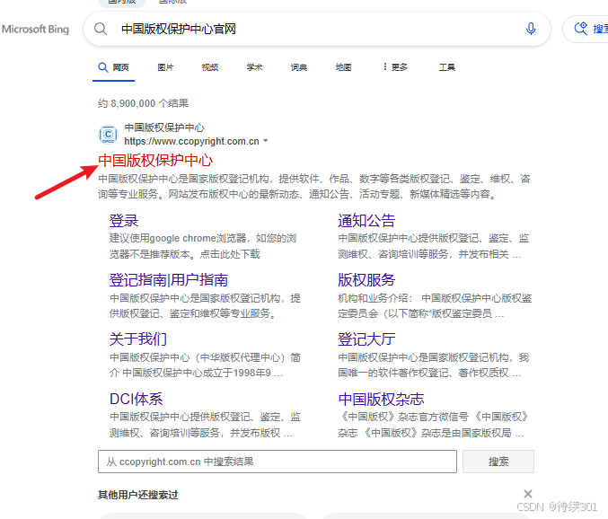This screenshot has width=608, height=519.
Task: Click site name 中国版权保护中心 above URL
Action: [164, 128]
